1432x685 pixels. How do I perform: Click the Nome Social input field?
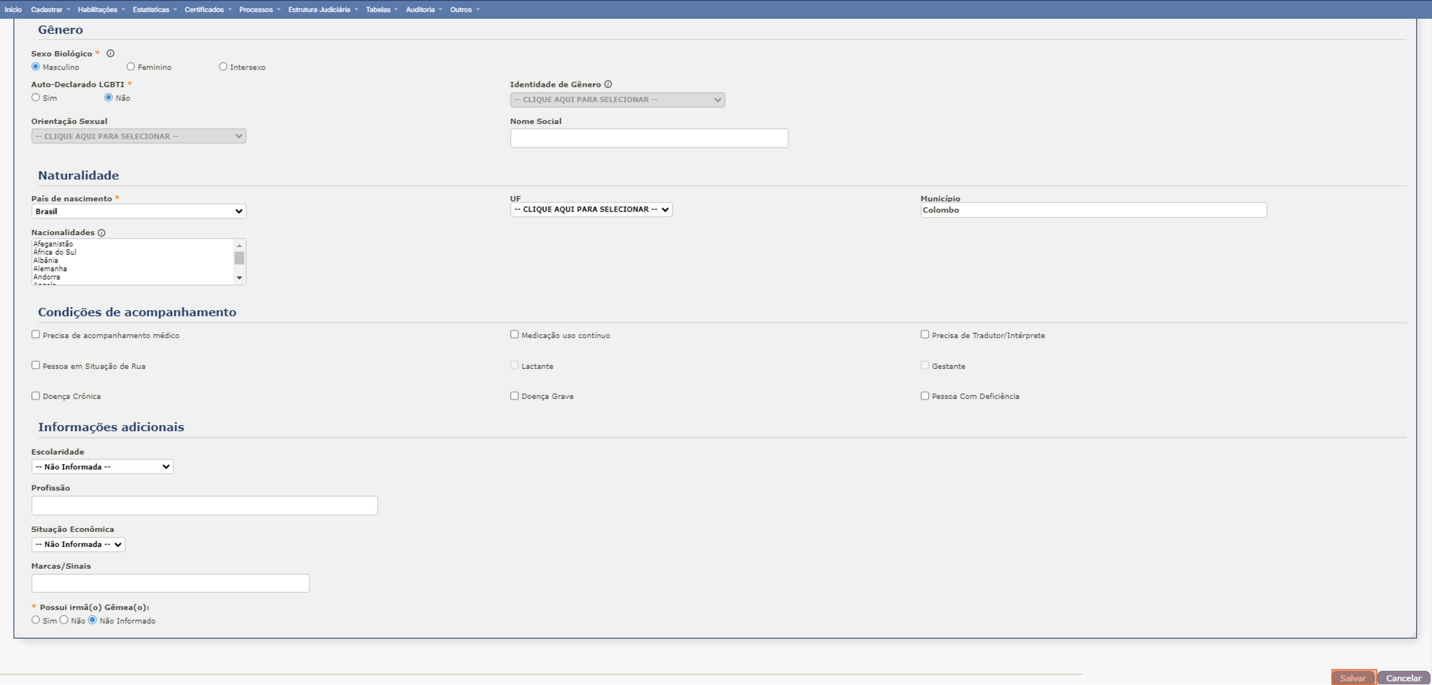[x=649, y=138]
